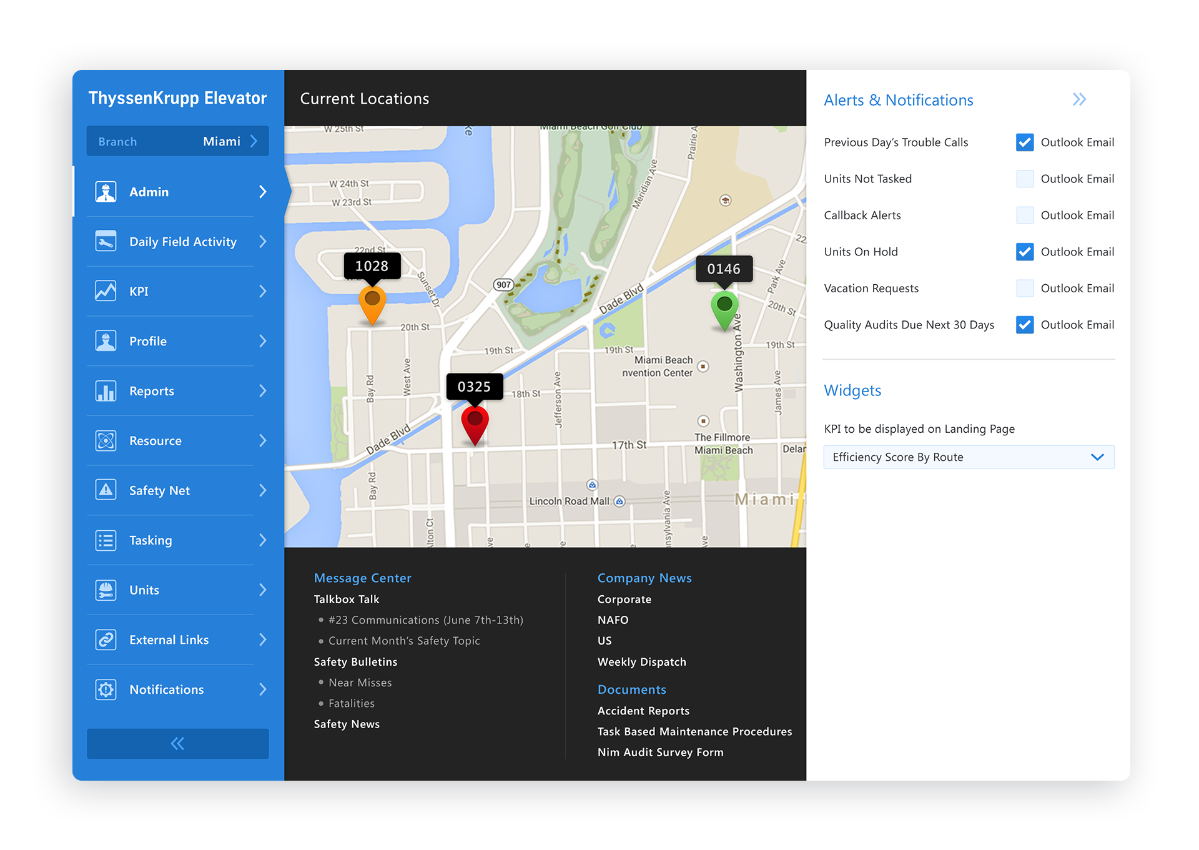1199x850 pixels.
Task: Click the Daily Field Activity wrench icon
Action: (106, 242)
